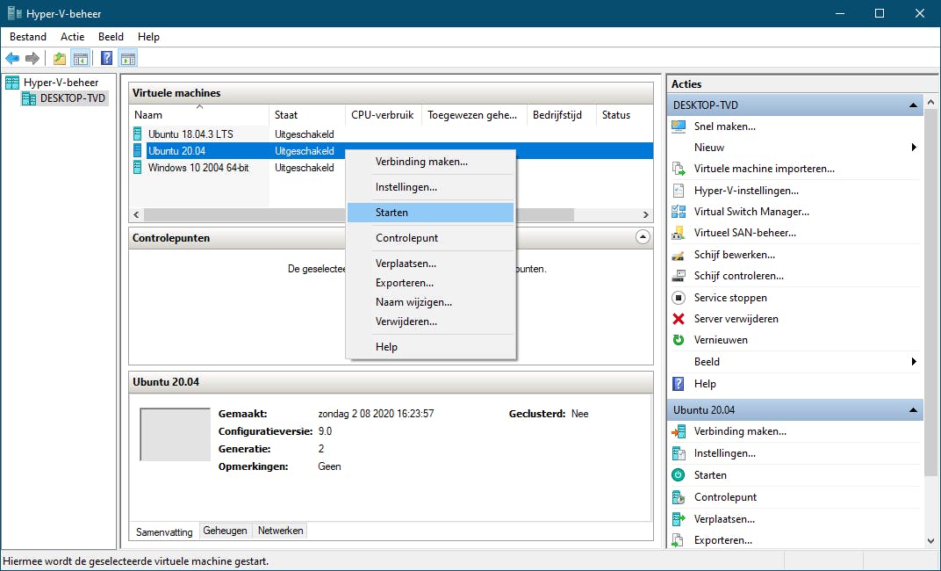Image resolution: width=941 pixels, height=571 pixels.
Task: Click the green Starten power icon in Actions
Action: [678, 475]
